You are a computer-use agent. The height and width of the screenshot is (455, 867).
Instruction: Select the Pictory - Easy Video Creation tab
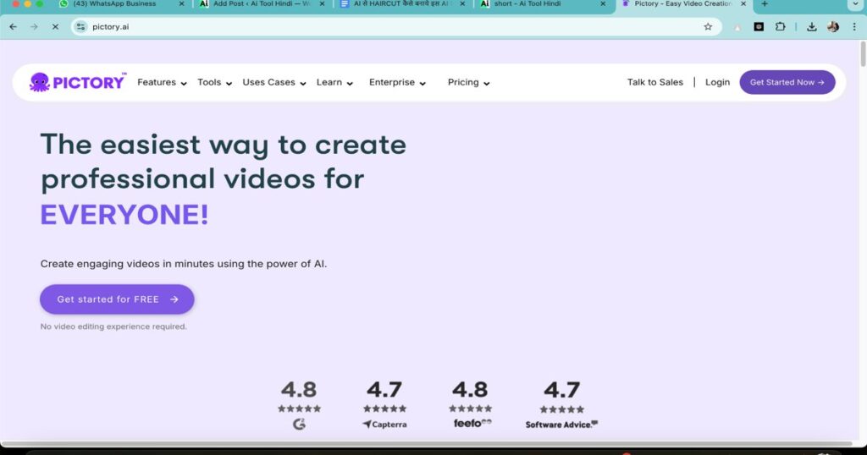coord(683,4)
